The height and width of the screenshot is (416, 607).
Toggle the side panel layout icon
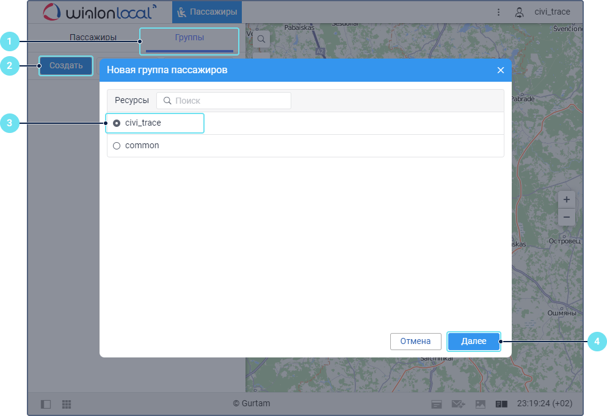46,404
